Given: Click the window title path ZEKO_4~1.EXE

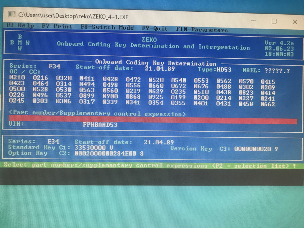Looking at the screenshot, I should click(73, 16).
